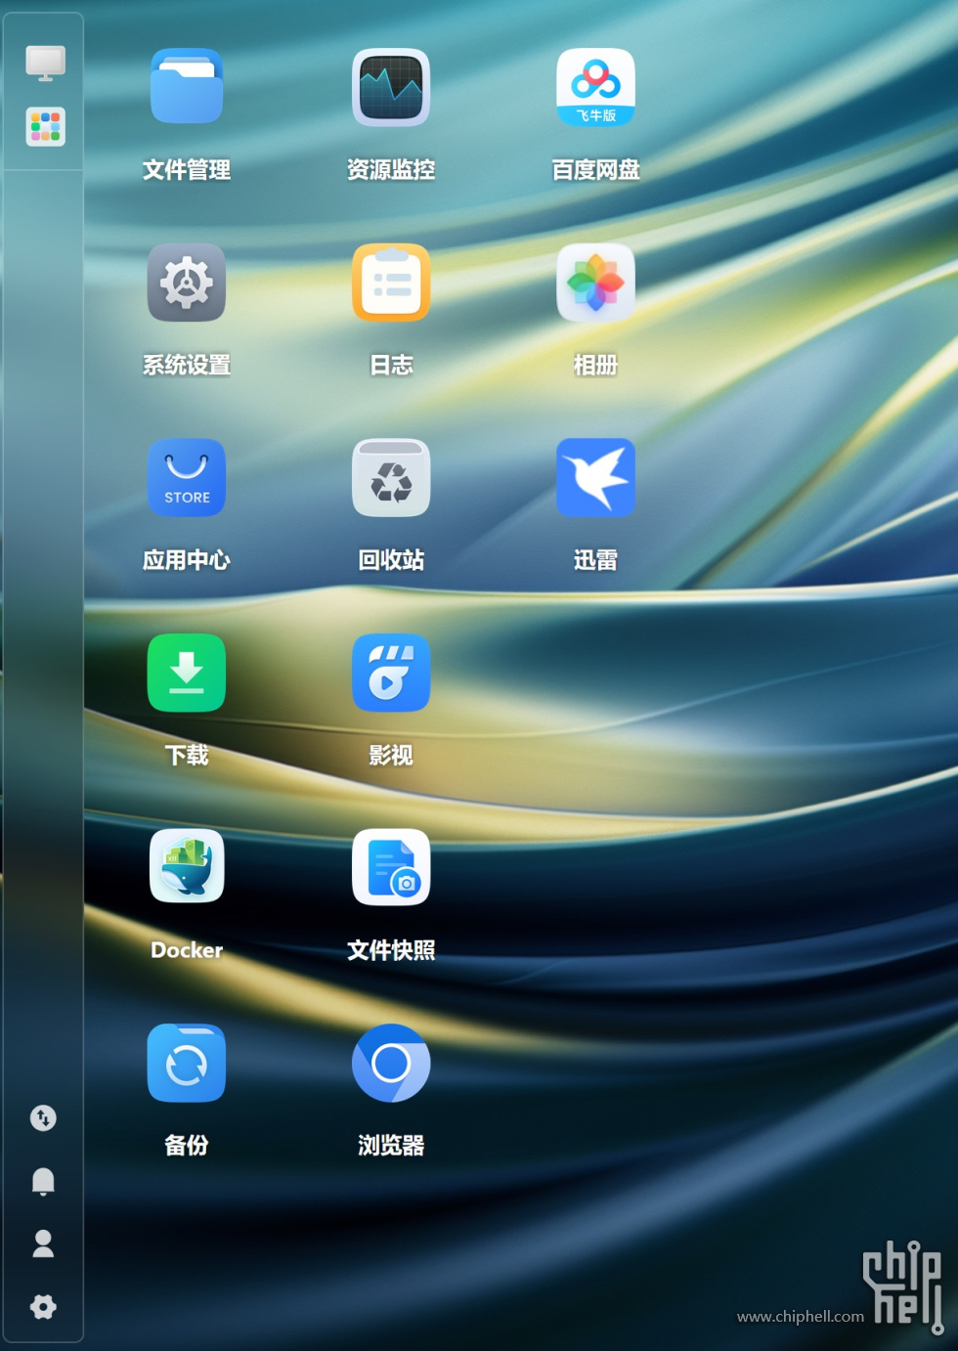
Task: Open 系统设置 system settings app
Action: click(x=187, y=283)
